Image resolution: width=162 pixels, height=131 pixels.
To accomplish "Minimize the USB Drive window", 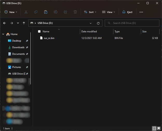I will click(x=138, y=3).
